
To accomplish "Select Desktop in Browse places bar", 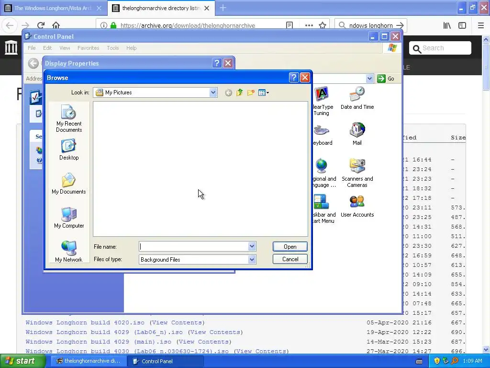I will 69,150.
